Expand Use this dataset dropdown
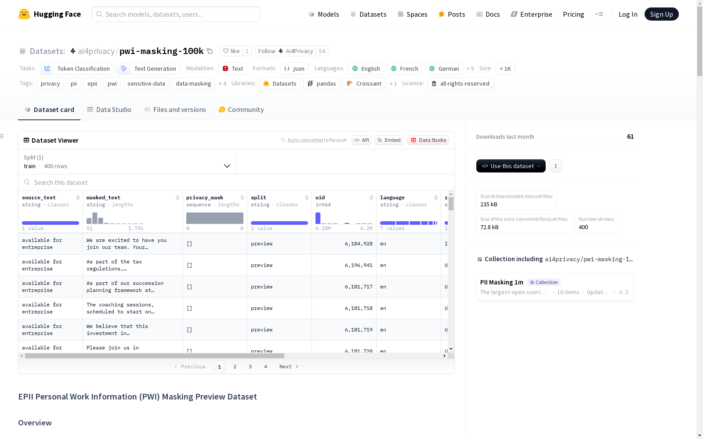This screenshot has height=439, width=703. (511, 166)
